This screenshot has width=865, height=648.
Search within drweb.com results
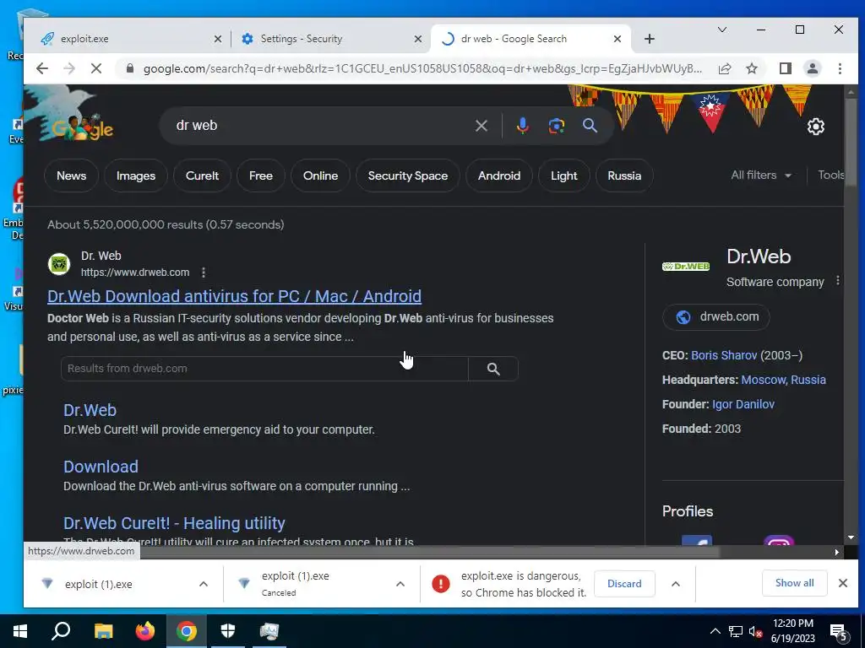tap(493, 369)
